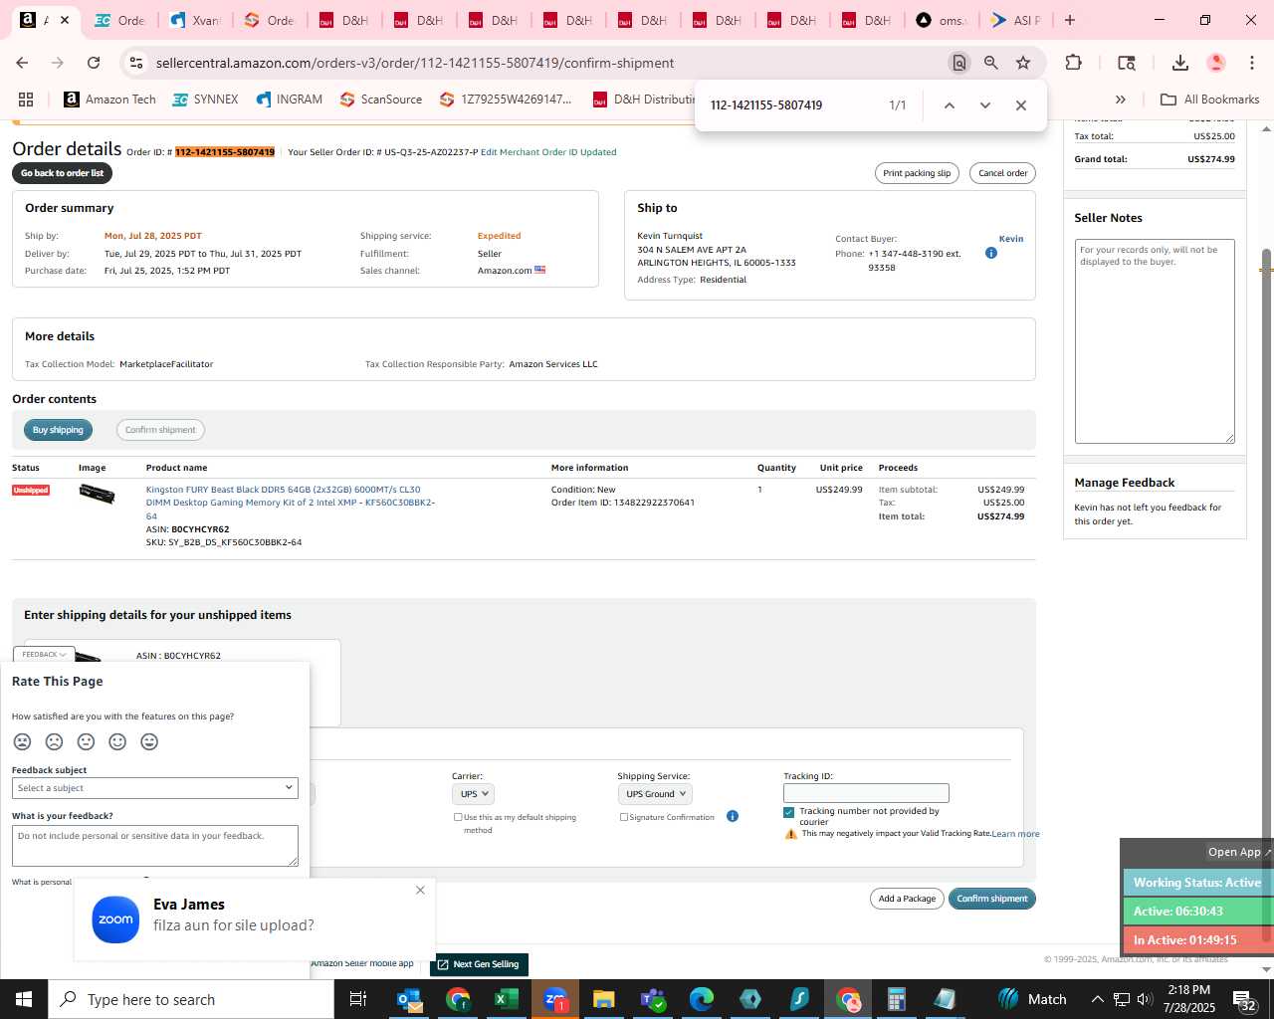This screenshot has width=1274, height=1019.
Task: Click the Seller Notes text area
Action: coord(1155,341)
